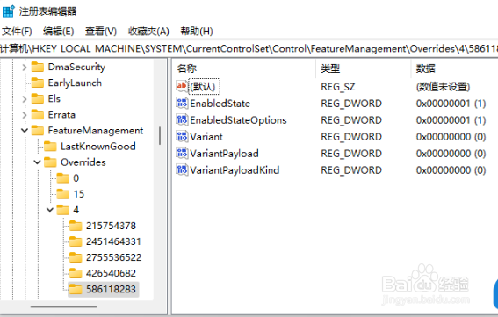
Task: Select the folder icon of key 15
Action: tap(63, 194)
